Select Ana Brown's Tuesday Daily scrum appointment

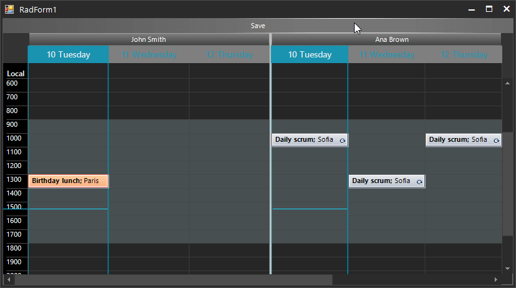310,140
